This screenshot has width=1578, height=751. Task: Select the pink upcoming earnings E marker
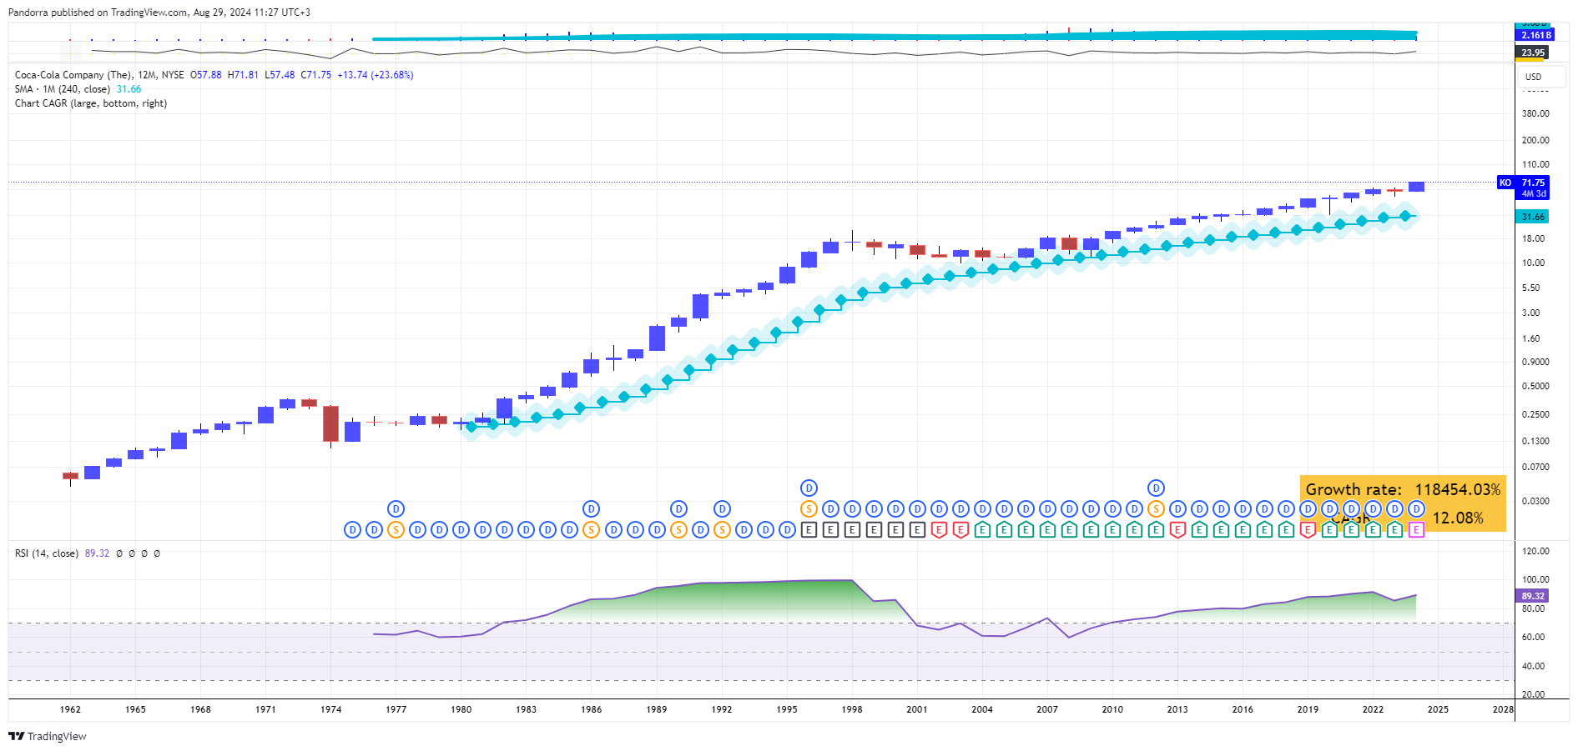pyautogui.click(x=1416, y=529)
